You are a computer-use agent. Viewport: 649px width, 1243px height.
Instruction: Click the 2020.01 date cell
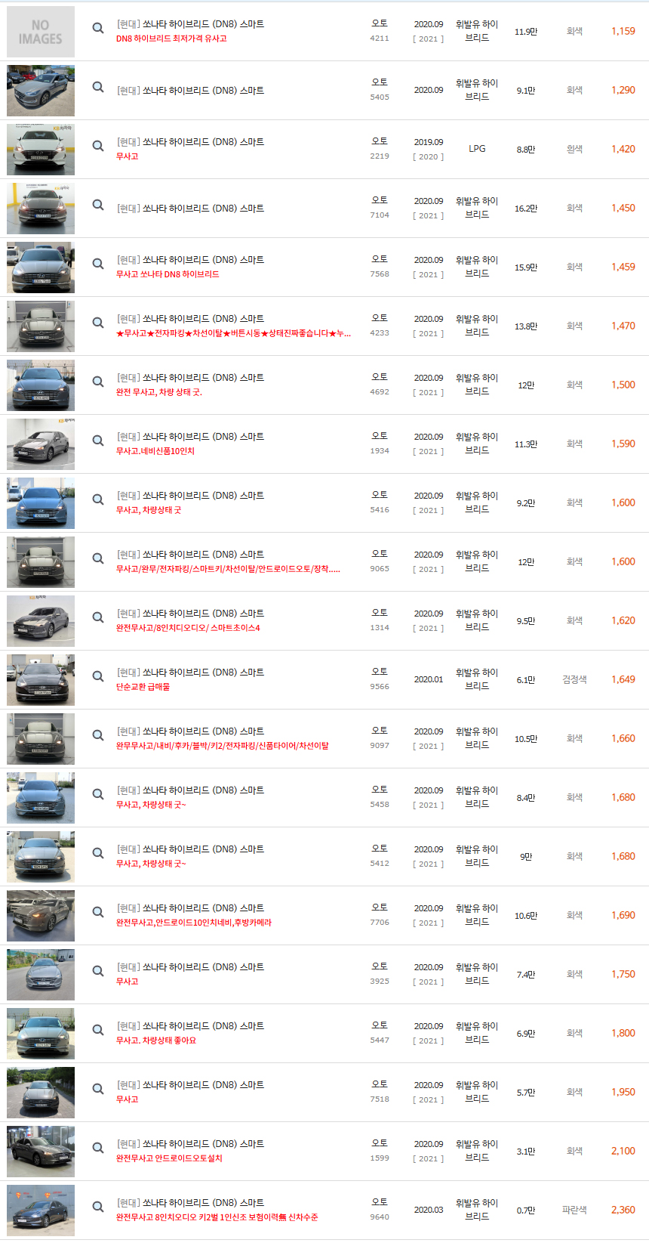point(429,679)
